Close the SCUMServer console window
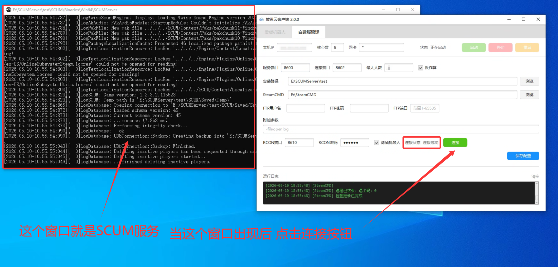The height and width of the screenshot is (267, 558). pos(413,10)
